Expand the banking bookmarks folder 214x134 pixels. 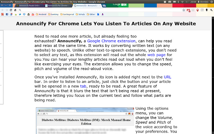point(53,14)
